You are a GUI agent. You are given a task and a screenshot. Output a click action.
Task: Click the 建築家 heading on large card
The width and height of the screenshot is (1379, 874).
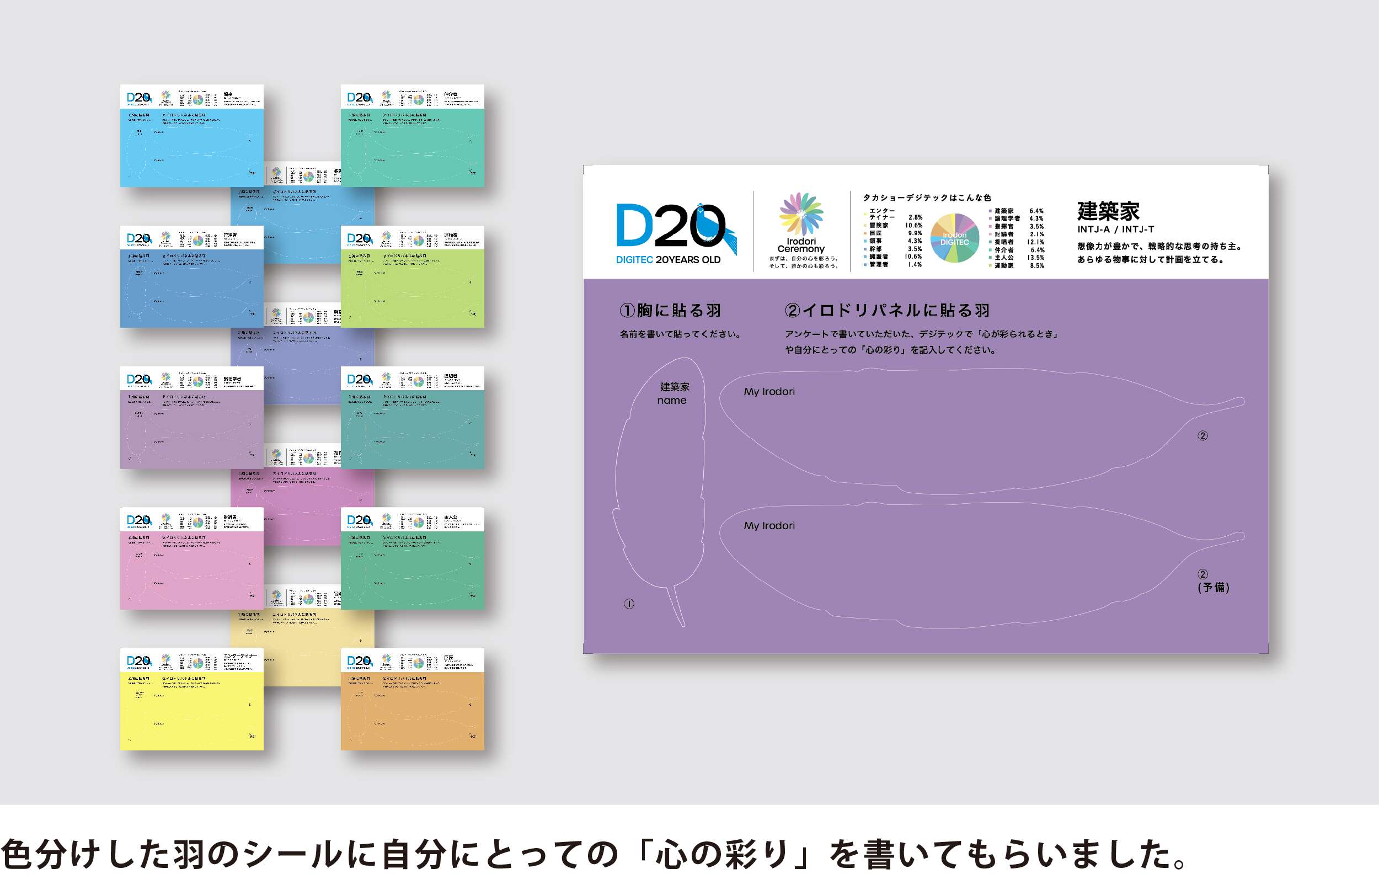click(1108, 211)
